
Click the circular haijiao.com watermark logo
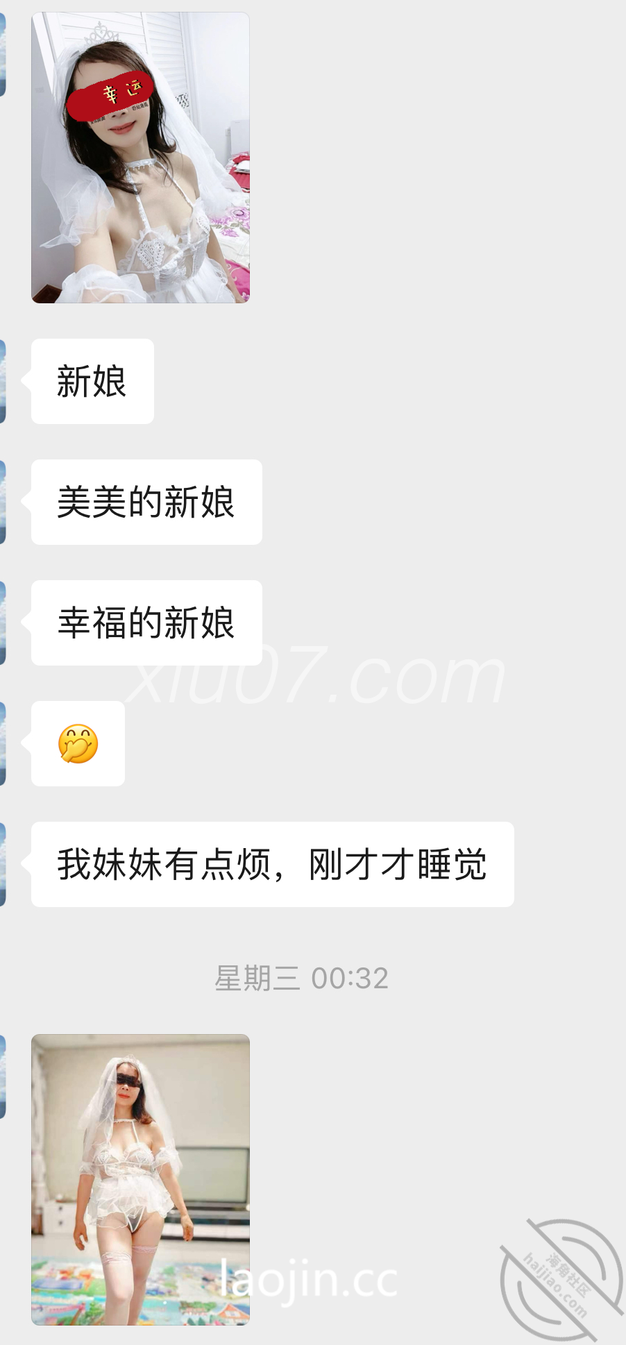(562, 1279)
